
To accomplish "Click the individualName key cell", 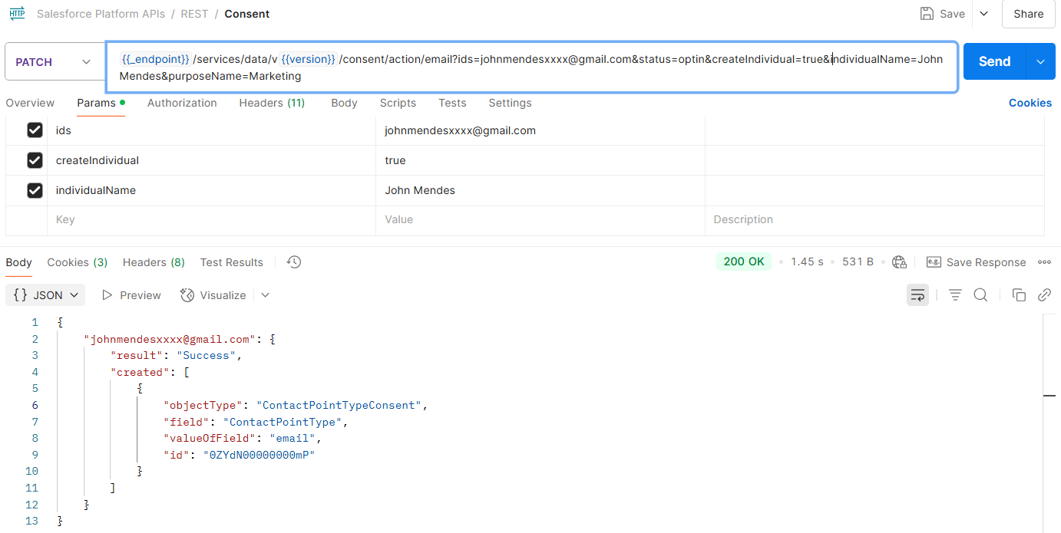I will [x=212, y=190].
